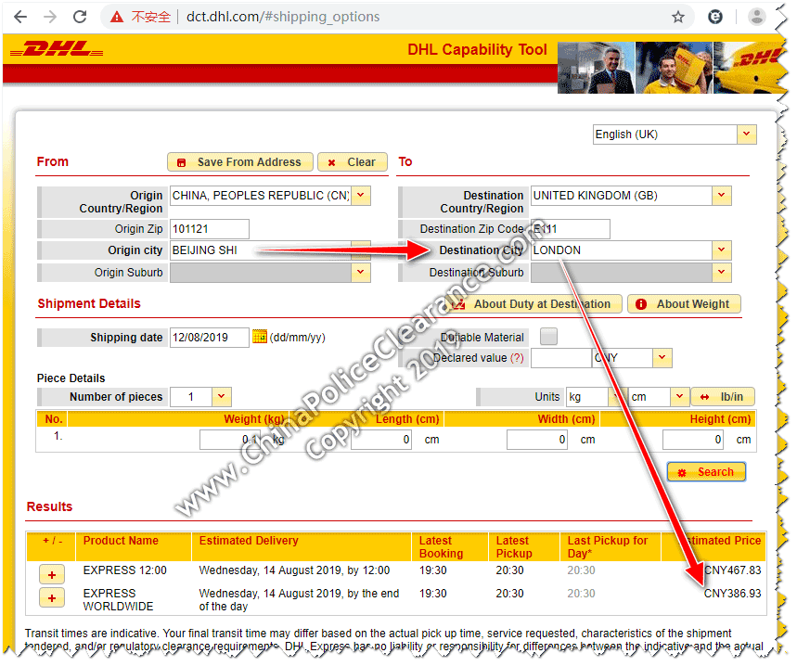Open the browser profile avatar
The height and width of the screenshot is (666, 797).
(x=757, y=17)
